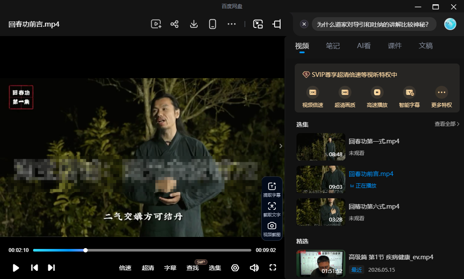Open the AI看 tab
The width and height of the screenshot is (464, 279).
point(364,46)
